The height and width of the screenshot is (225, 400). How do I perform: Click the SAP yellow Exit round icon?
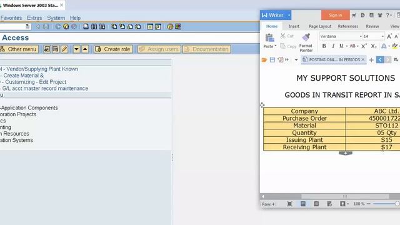point(66,26)
